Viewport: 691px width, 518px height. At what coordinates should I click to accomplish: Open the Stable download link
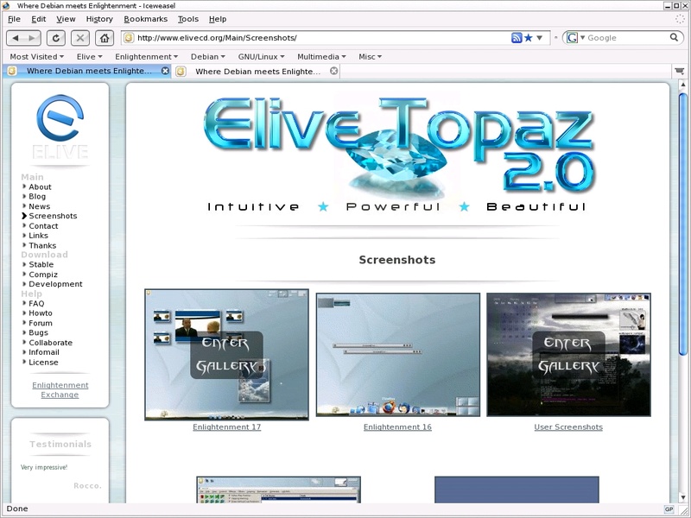(x=41, y=264)
